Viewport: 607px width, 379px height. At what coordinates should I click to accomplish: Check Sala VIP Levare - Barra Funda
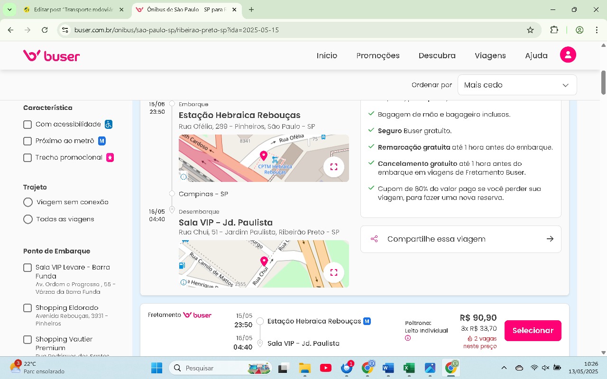tap(28, 268)
